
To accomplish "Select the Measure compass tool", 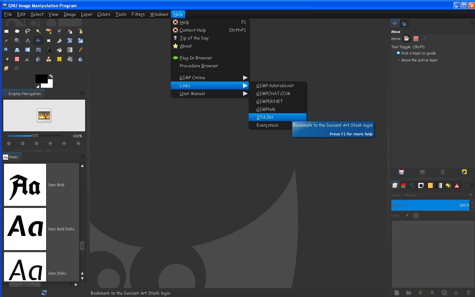I will click(x=28, y=41).
